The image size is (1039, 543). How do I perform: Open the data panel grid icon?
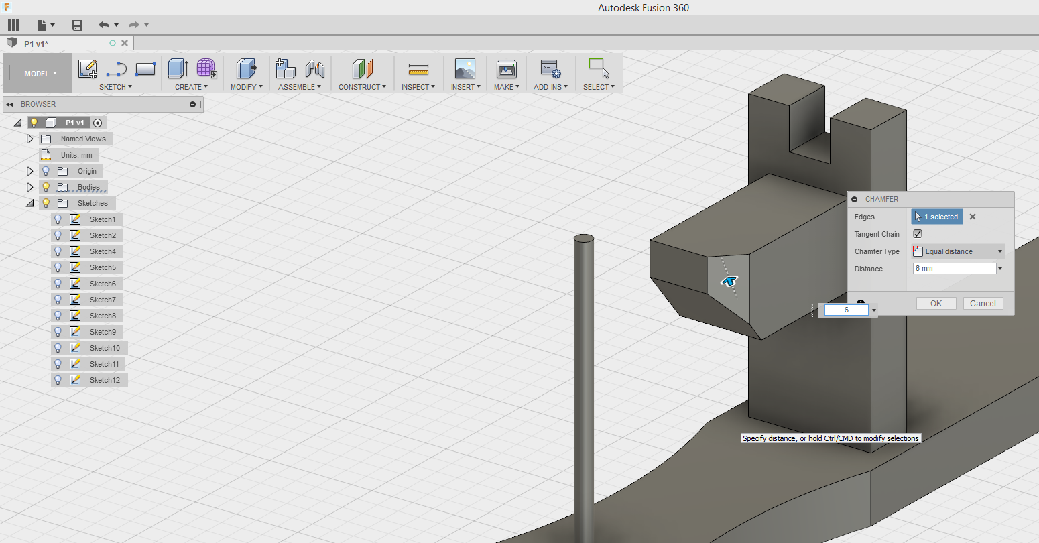click(x=13, y=25)
